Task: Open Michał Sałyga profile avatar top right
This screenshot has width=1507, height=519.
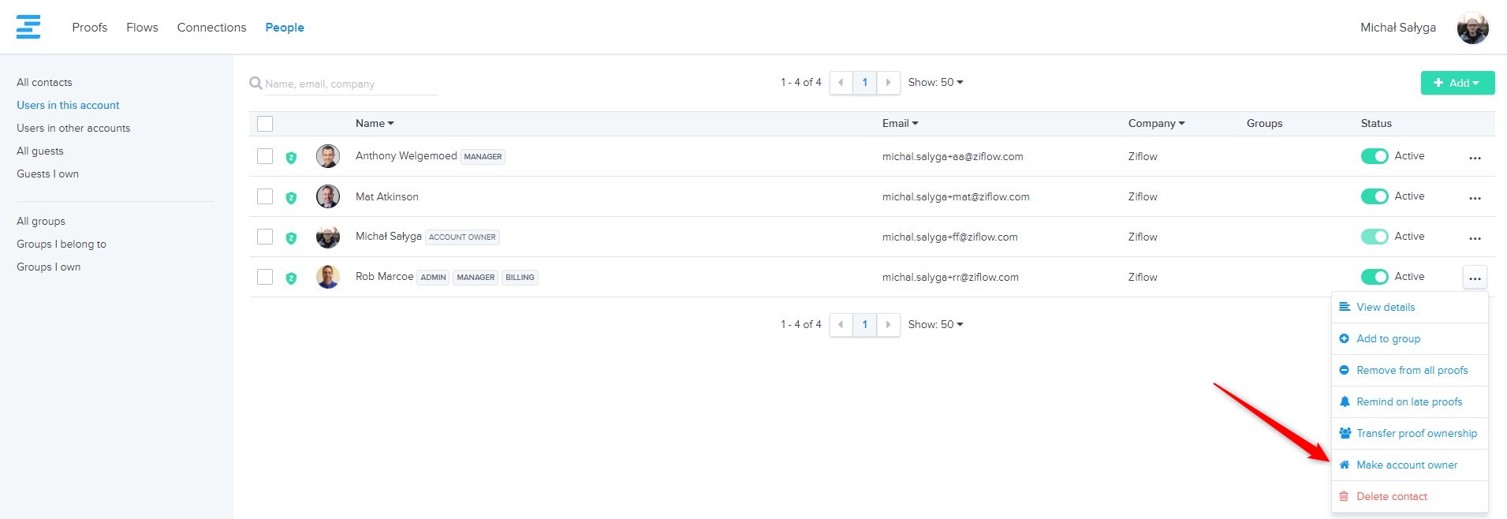Action: click(x=1472, y=28)
